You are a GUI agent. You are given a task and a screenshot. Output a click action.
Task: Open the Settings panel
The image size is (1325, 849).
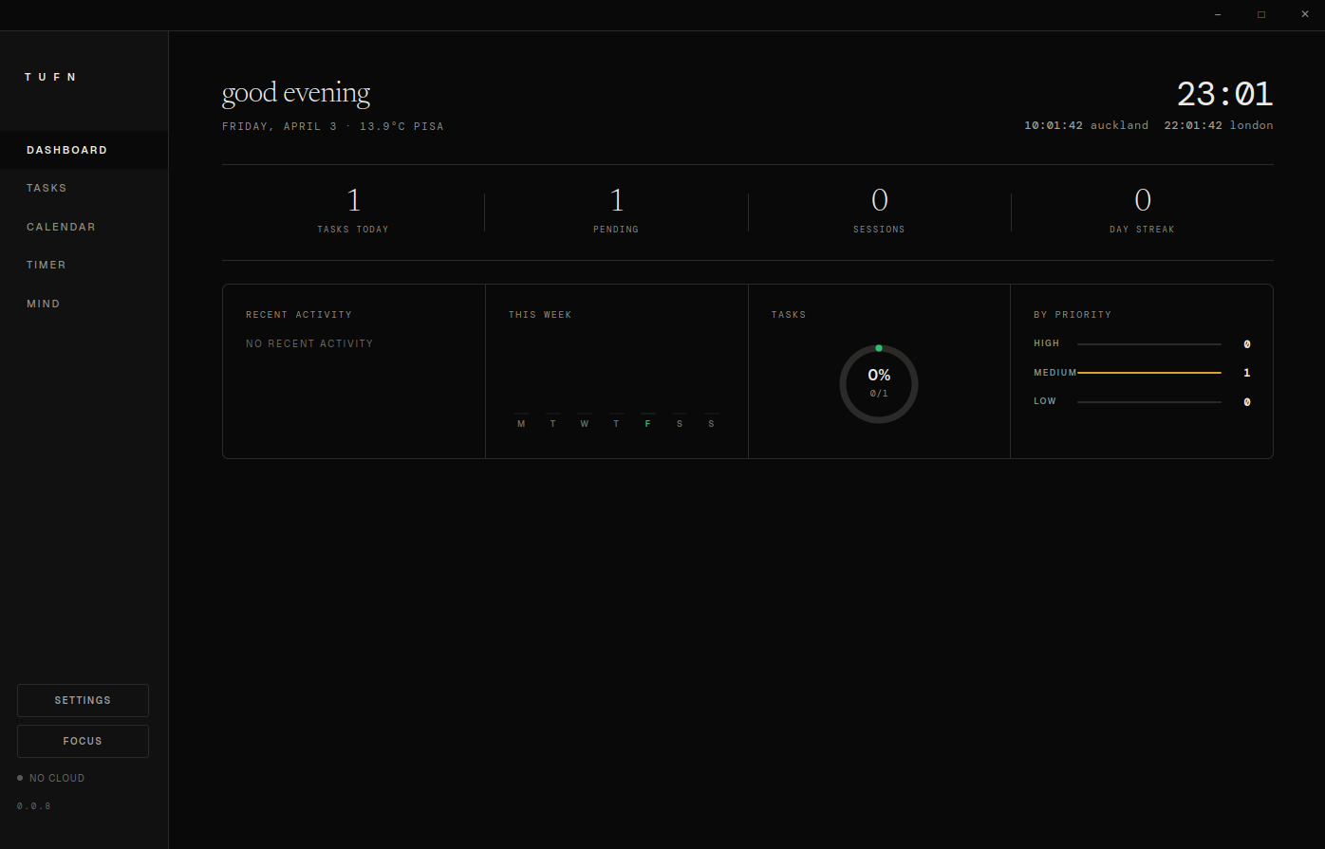83,700
